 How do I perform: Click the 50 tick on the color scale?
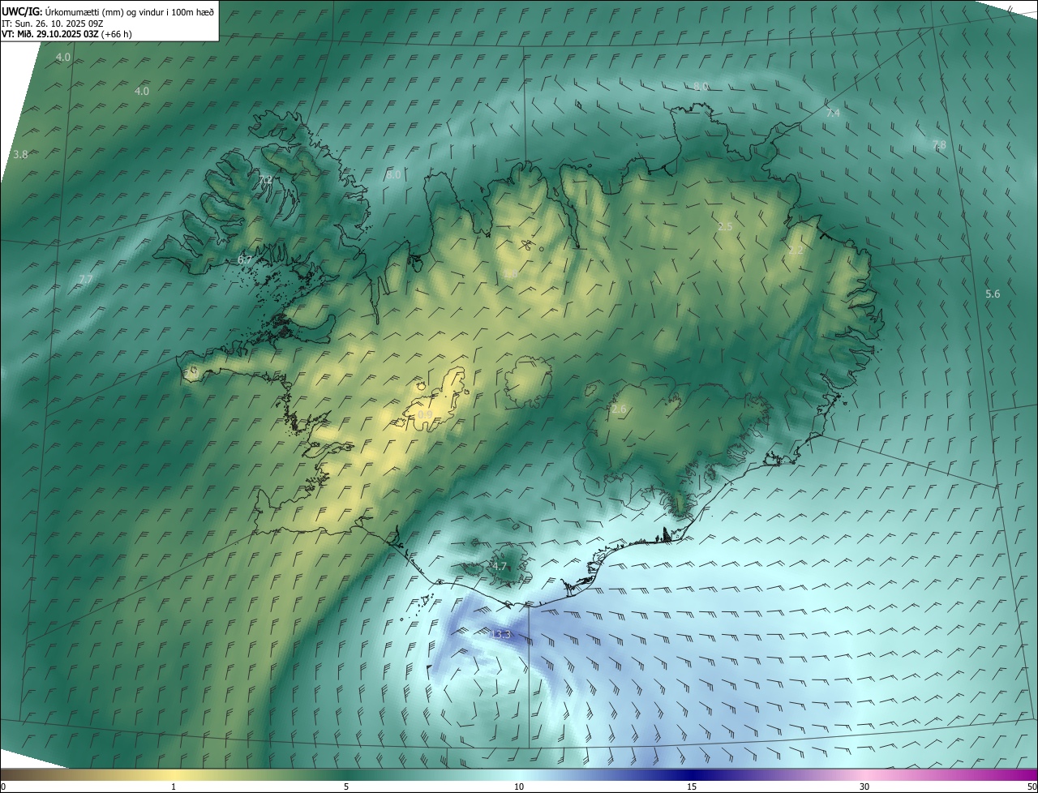(x=1032, y=787)
